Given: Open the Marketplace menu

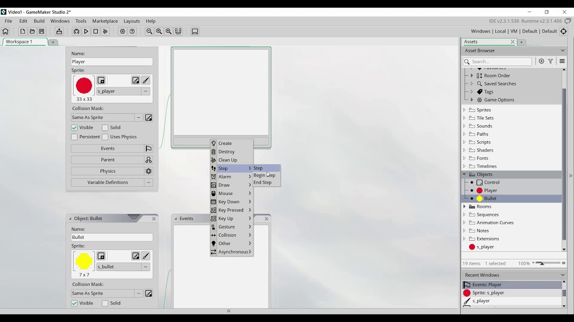Looking at the screenshot, I should pos(105,21).
